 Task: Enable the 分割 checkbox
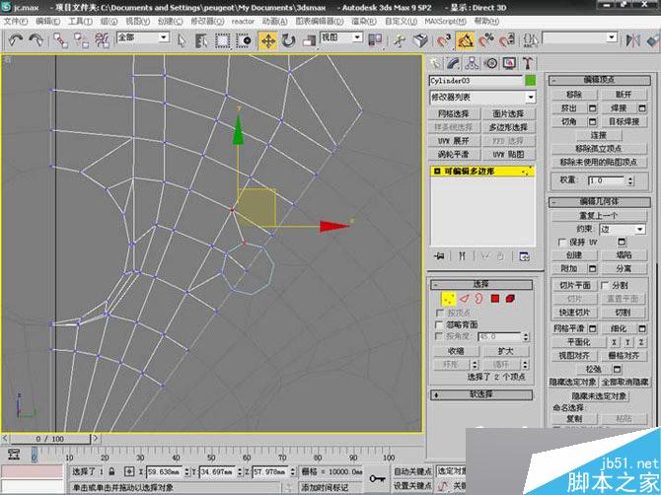coord(605,286)
